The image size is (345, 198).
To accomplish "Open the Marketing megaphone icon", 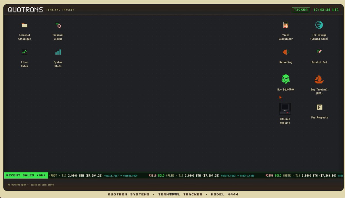I will tap(285, 52).
